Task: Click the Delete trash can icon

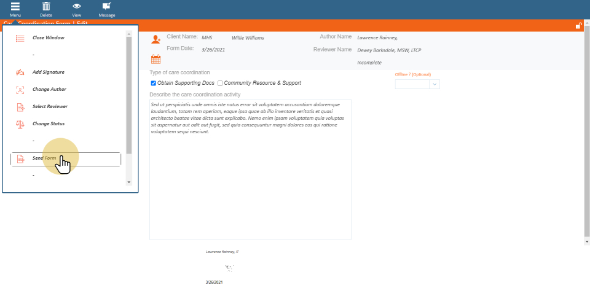Action: [x=46, y=6]
